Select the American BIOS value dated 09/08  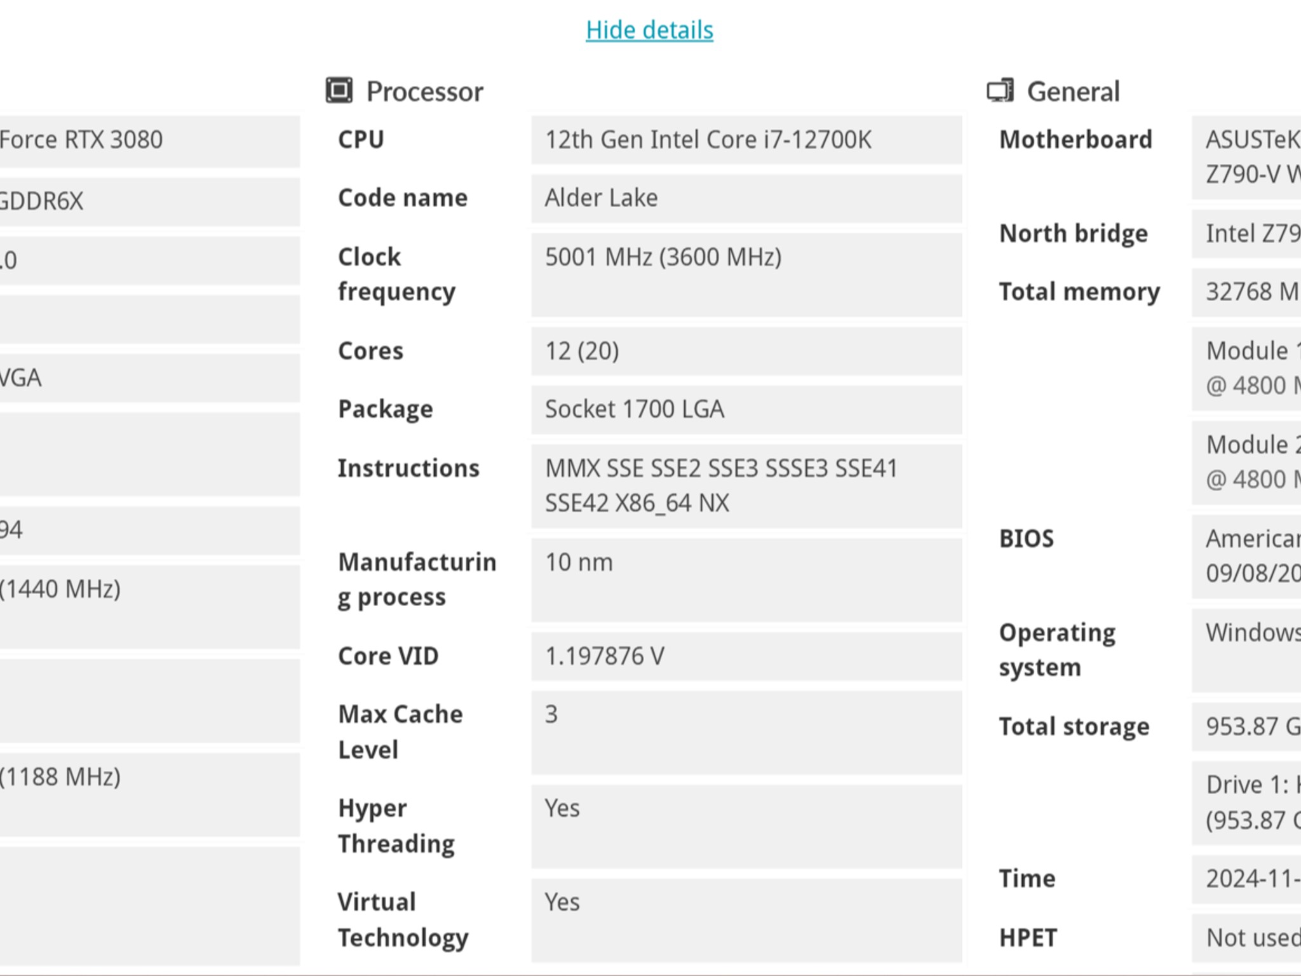pyautogui.click(x=1246, y=556)
